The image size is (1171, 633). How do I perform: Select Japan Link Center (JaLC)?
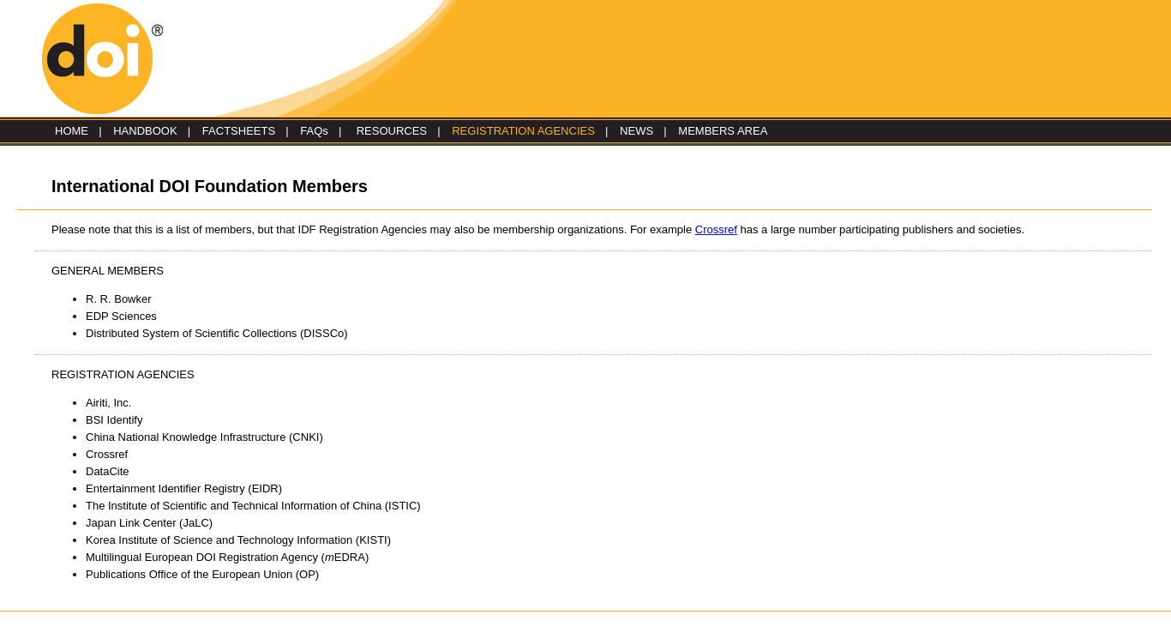[x=149, y=523]
